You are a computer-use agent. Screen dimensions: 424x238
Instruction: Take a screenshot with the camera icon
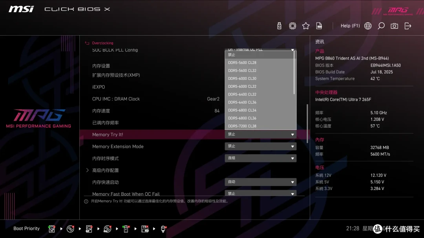point(394,26)
